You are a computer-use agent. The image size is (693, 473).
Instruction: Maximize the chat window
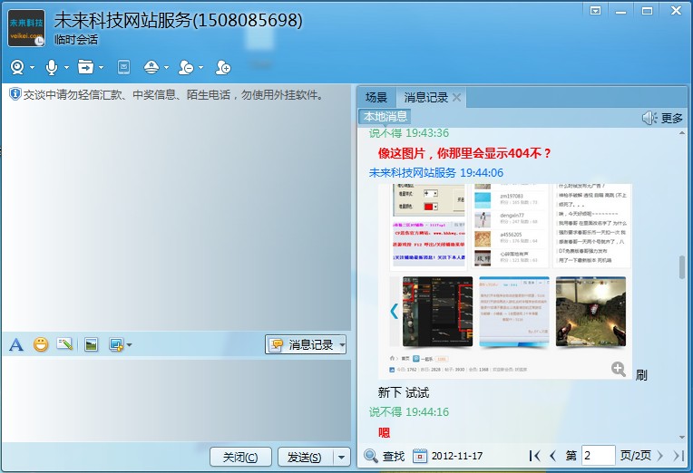pyautogui.click(x=647, y=11)
